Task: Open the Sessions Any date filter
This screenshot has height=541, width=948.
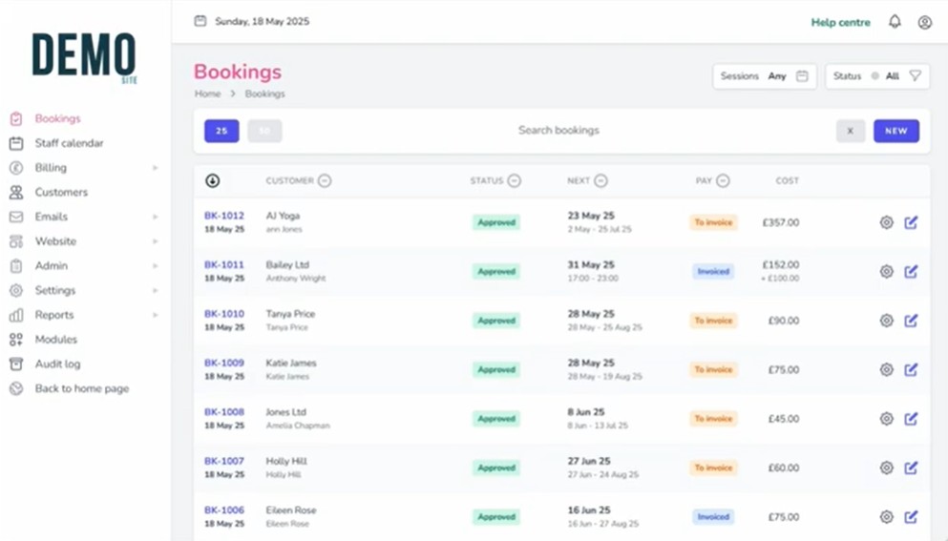Action: pyautogui.click(x=764, y=76)
